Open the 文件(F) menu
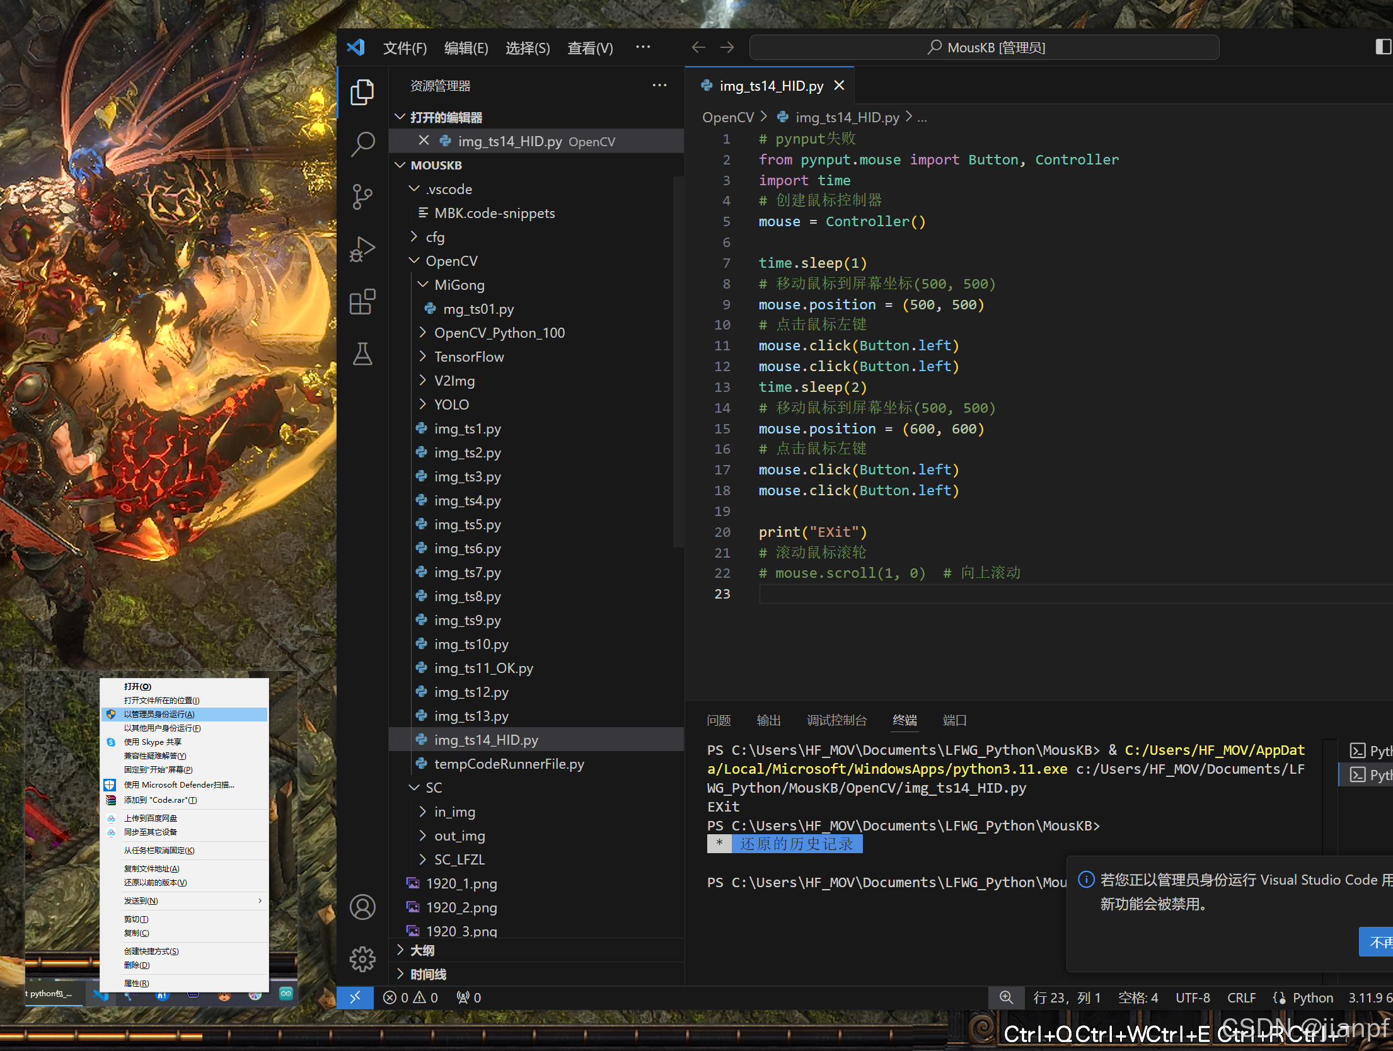Viewport: 1393px width, 1051px height. (405, 49)
